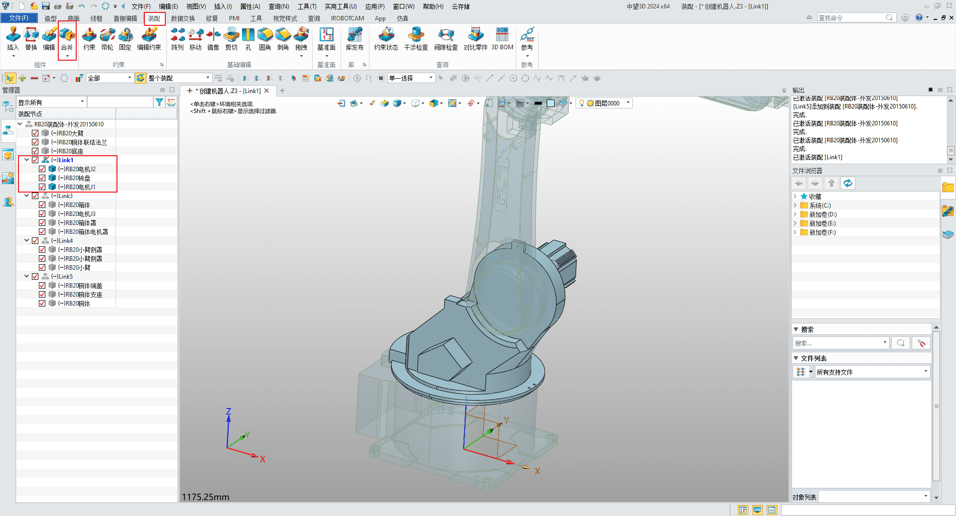Select the 移动 (Move) tool
956x516 pixels.
[195, 39]
